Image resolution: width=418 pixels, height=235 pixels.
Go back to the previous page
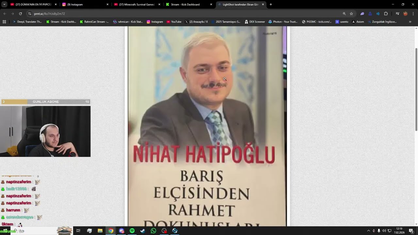[5, 14]
